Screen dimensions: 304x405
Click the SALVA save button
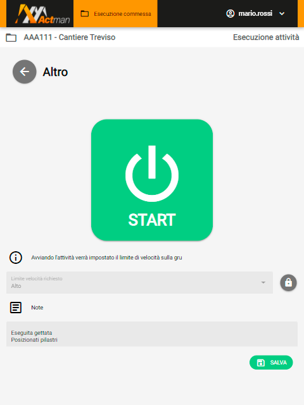pyautogui.click(x=271, y=363)
